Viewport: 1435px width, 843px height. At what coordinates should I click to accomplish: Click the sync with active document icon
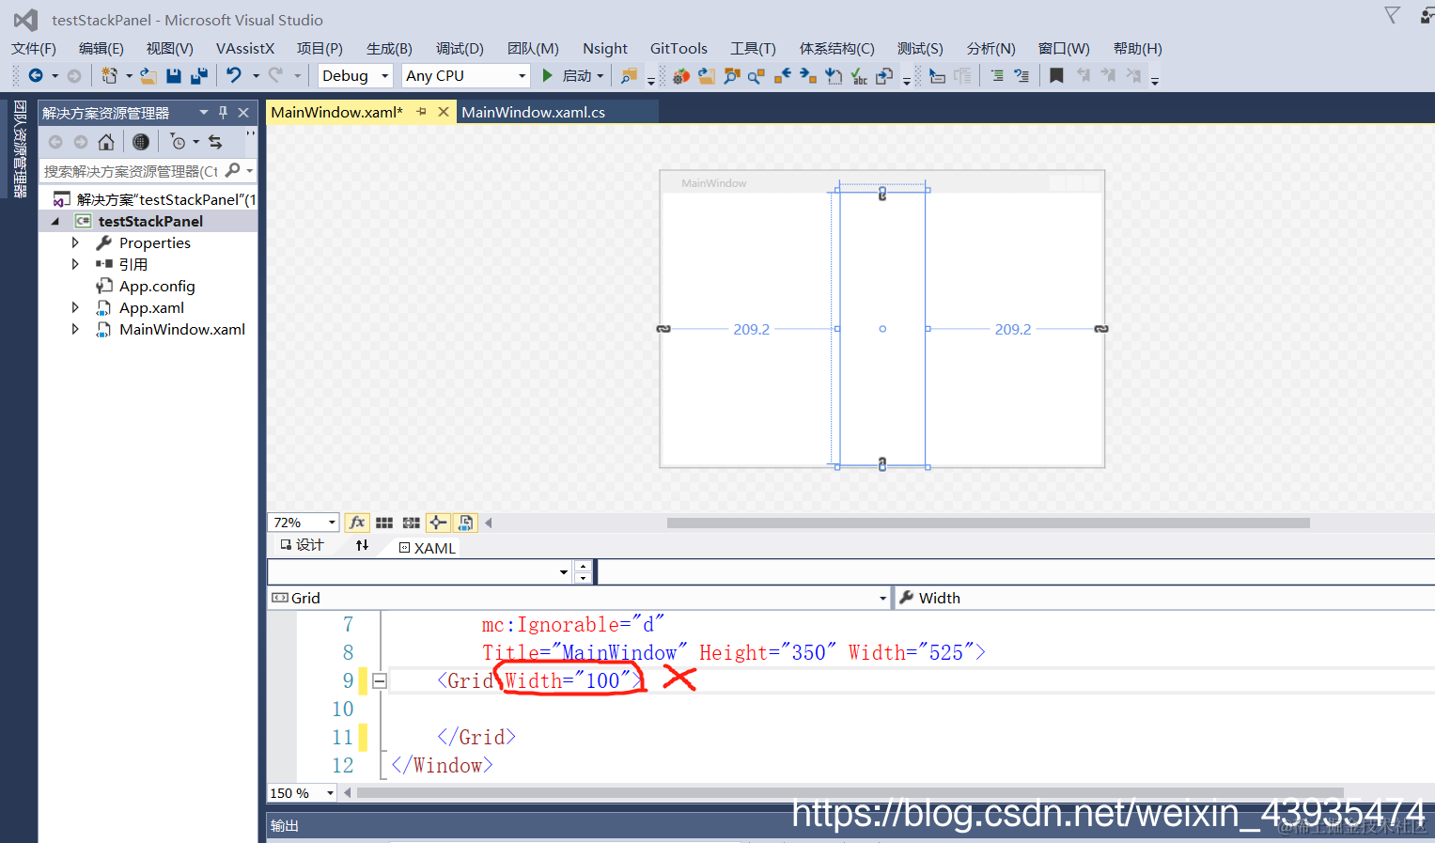[215, 142]
